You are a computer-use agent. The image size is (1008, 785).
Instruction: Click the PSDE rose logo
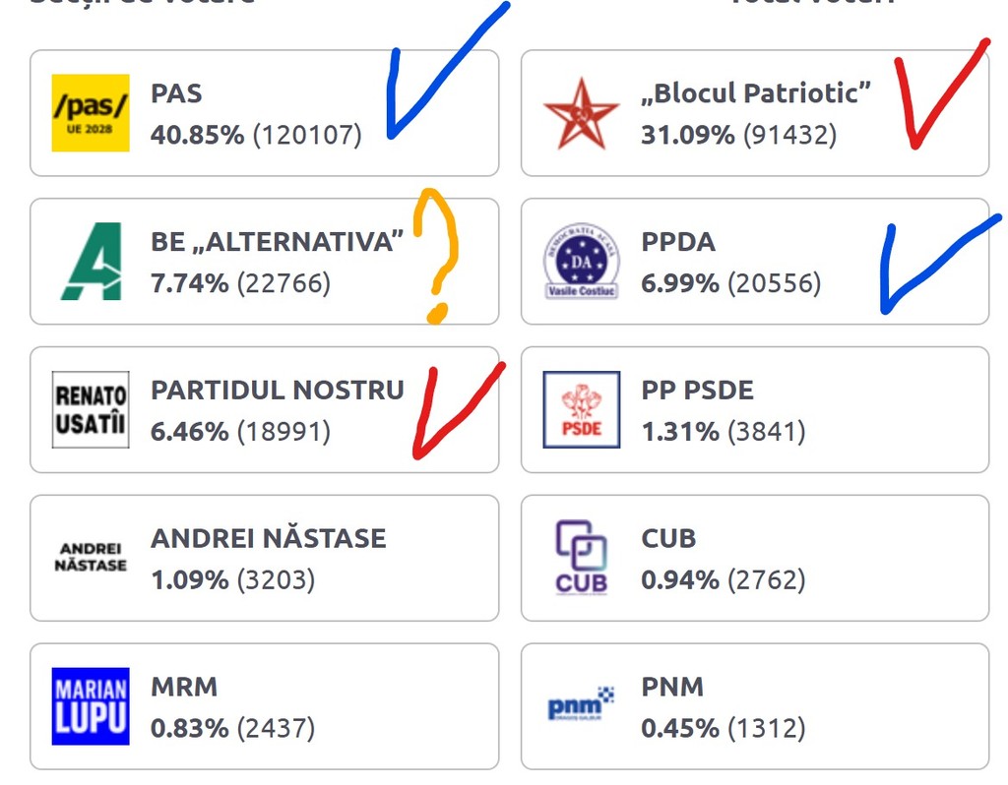tap(581, 409)
